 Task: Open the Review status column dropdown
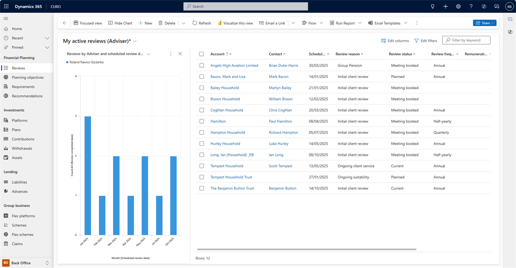click(x=415, y=54)
